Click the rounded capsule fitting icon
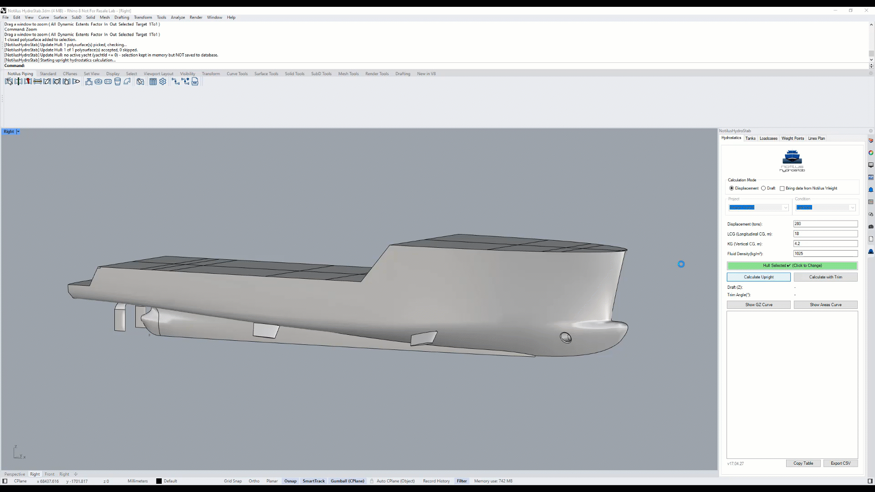 click(108, 82)
